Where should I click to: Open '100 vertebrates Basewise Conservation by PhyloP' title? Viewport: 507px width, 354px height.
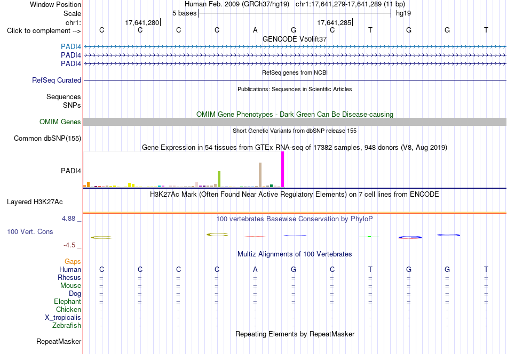point(295,219)
